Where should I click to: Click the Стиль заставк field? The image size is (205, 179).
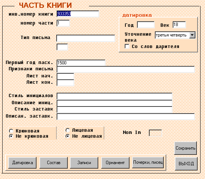pos(115,109)
